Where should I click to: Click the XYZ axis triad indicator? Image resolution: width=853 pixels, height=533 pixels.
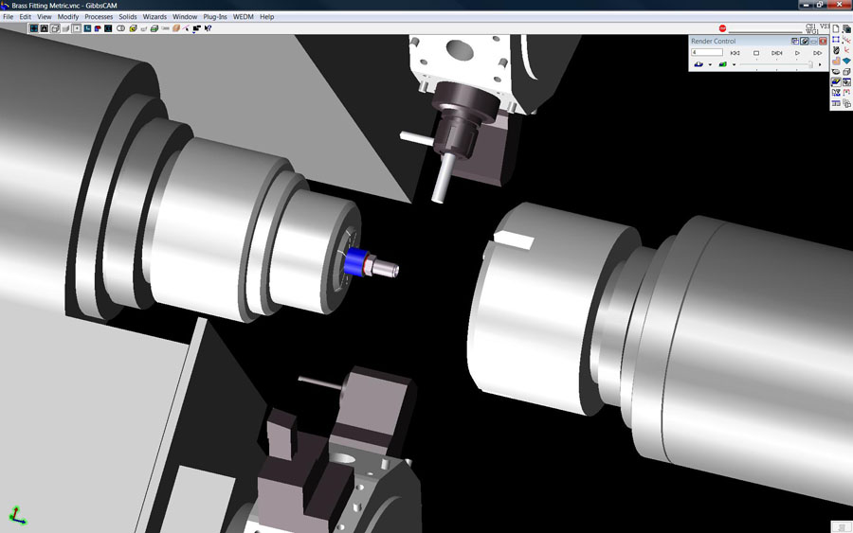17,516
